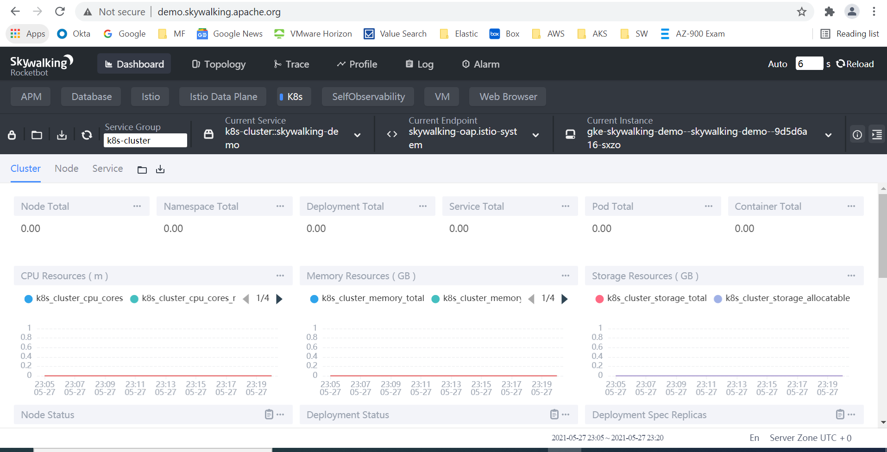Refresh the dashboard using the circular arrows icon
The height and width of the screenshot is (452, 887).
87,135
